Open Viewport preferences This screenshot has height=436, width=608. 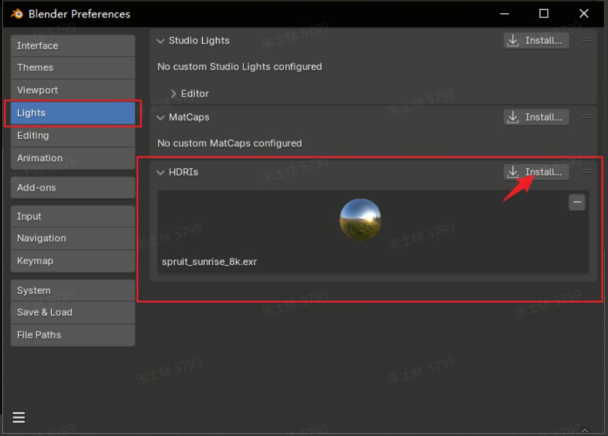click(73, 90)
